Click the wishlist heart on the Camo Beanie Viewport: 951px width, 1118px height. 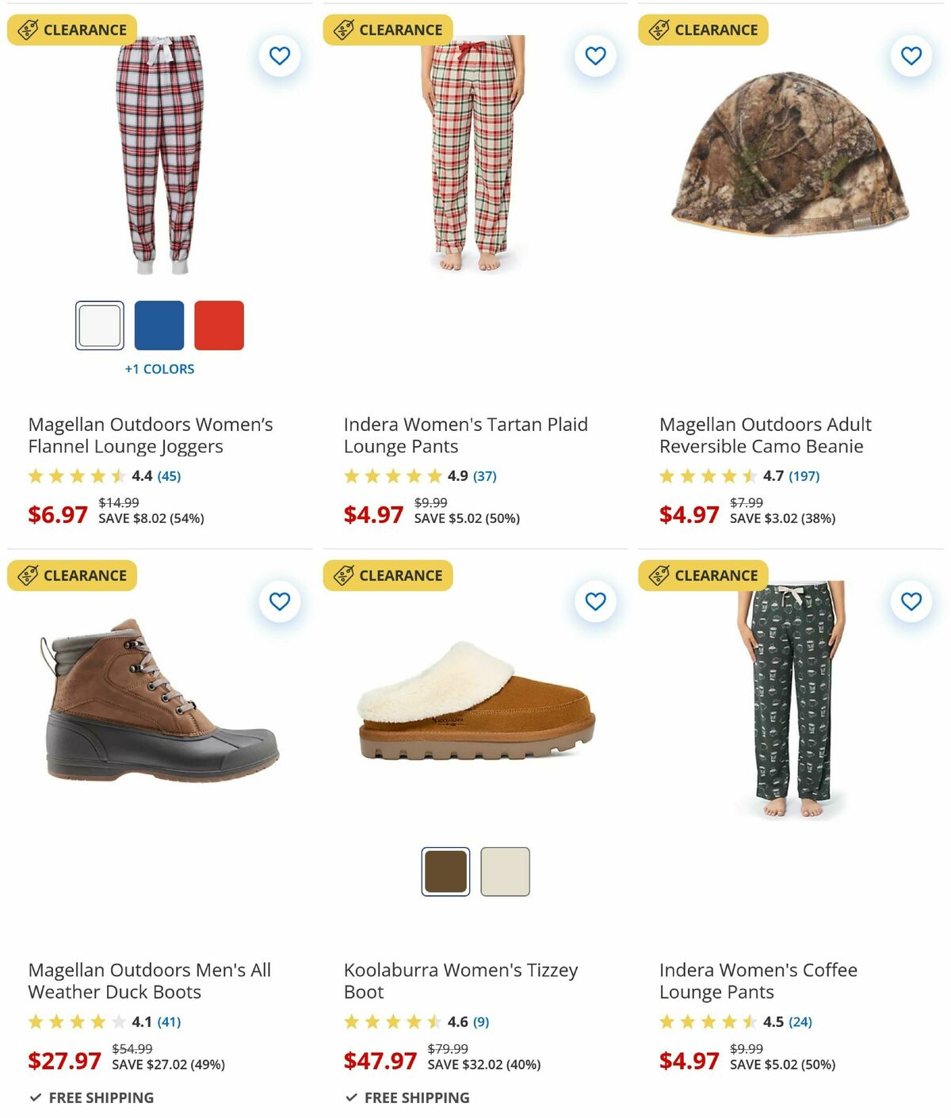click(x=911, y=56)
